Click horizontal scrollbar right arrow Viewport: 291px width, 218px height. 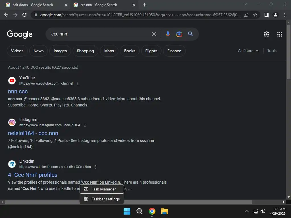coord(284,202)
